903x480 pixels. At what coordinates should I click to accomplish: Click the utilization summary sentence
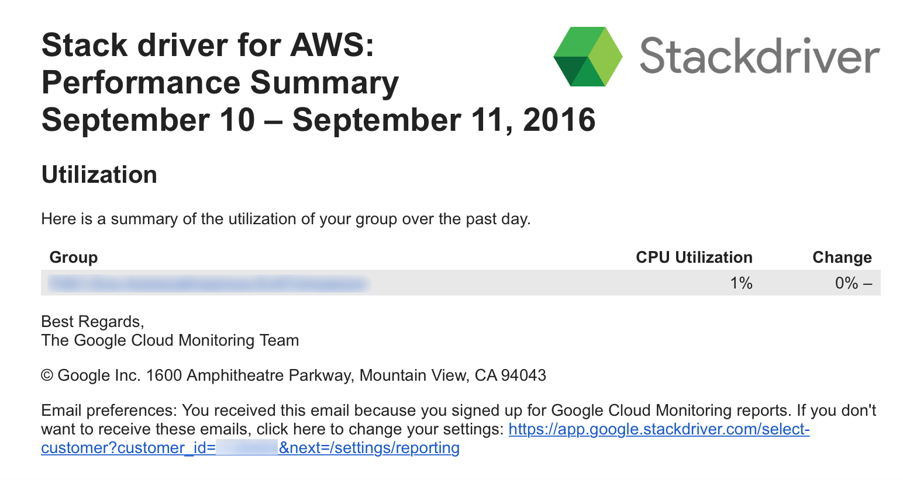click(285, 219)
